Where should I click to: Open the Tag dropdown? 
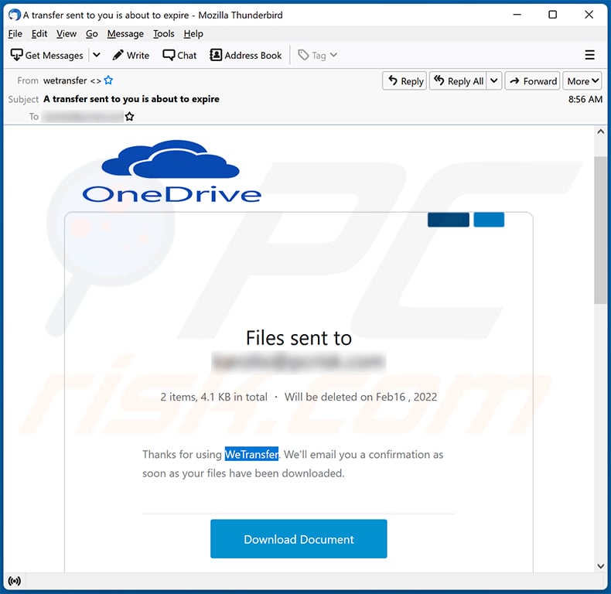pyautogui.click(x=318, y=56)
